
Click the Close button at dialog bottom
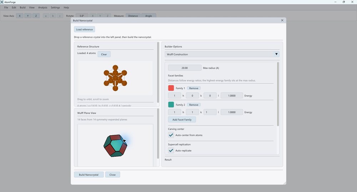tap(112, 175)
